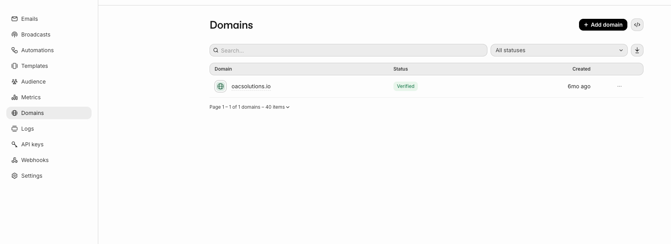Open the Audience section
Viewport: 671px width, 244px height.
tap(49, 82)
